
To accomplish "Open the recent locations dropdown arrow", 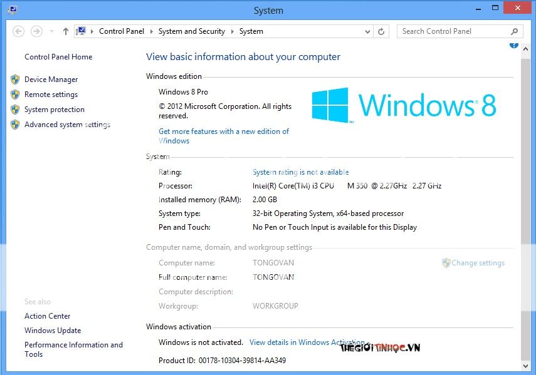I will (52, 31).
